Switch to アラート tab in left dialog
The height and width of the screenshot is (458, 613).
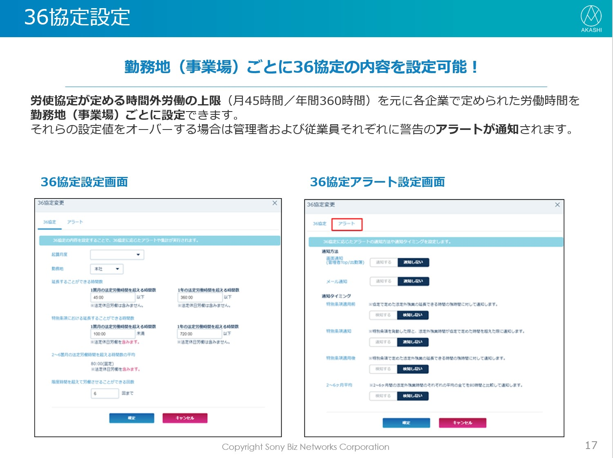[x=75, y=222]
